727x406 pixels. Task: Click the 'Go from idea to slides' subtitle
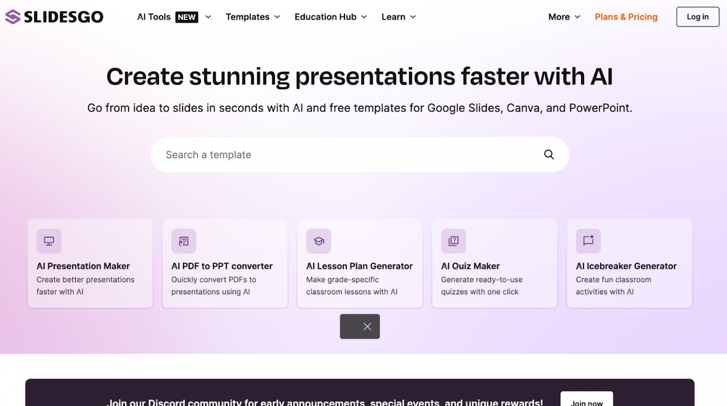coord(359,108)
